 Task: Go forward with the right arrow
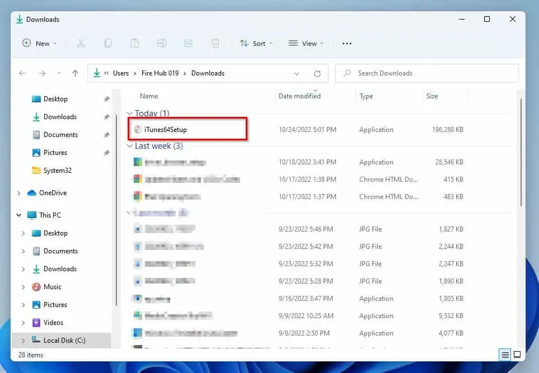click(x=42, y=73)
